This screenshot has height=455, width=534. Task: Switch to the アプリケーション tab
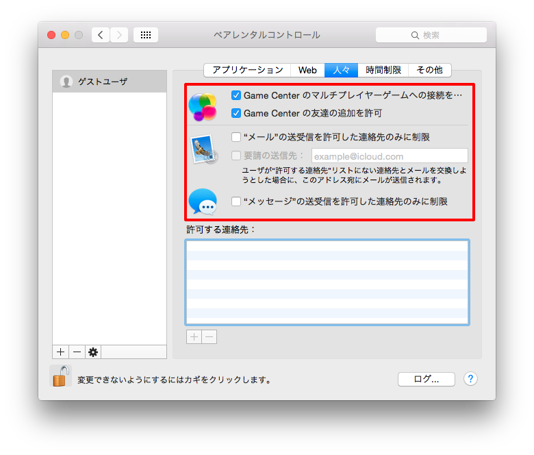pos(247,70)
